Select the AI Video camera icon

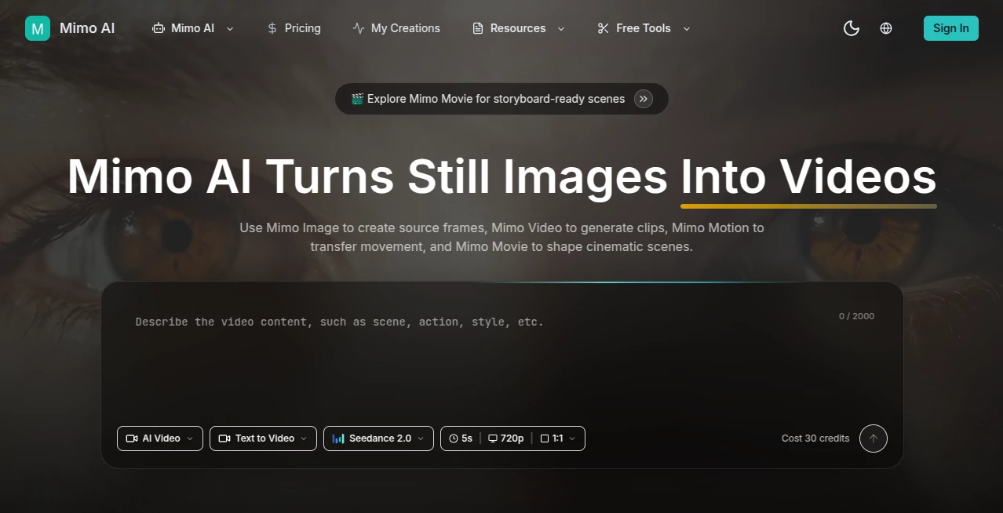[x=130, y=438]
